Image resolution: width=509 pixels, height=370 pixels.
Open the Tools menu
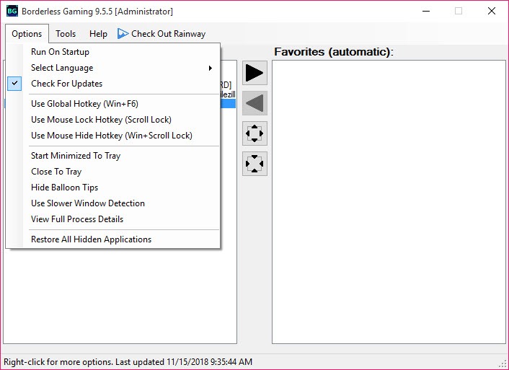[x=66, y=34]
